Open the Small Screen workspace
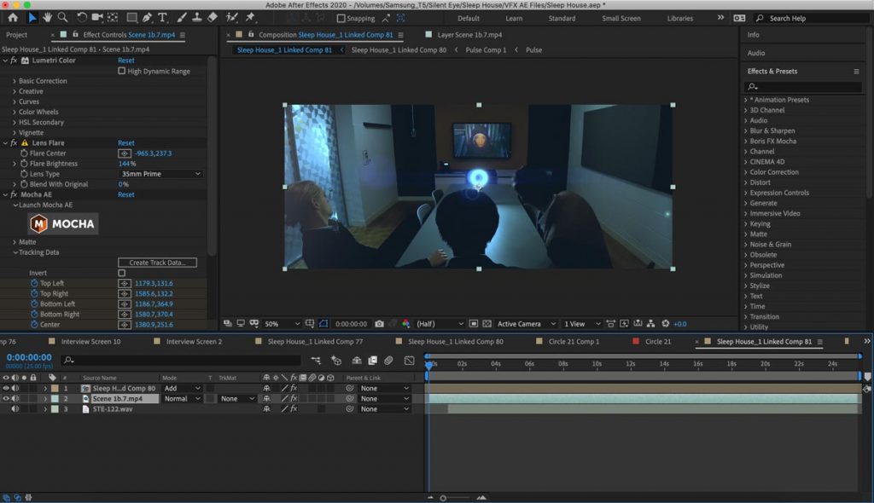 621,18
